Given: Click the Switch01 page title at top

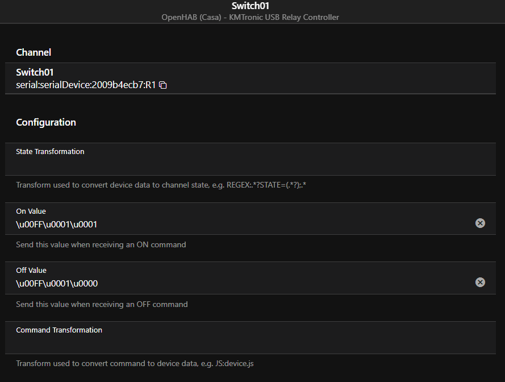Looking at the screenshot, I should (x=251, y=6).
